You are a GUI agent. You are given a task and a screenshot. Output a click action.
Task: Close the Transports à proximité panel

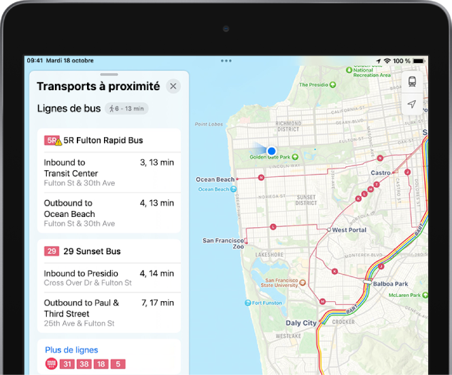point(173,86)
